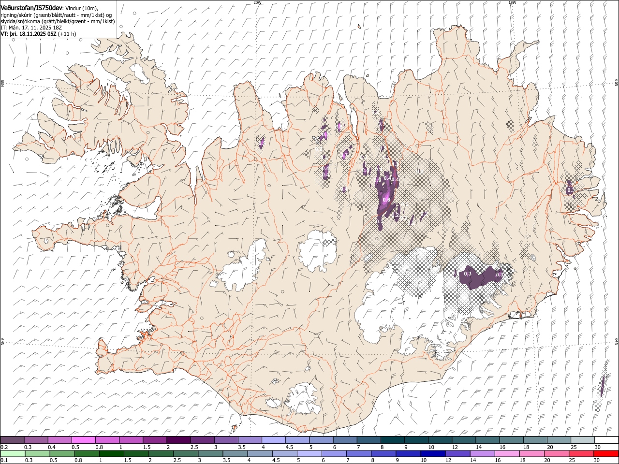This screenshot has height=464, width=619.
Task: Click the rigning/skúrir legend description line
Action: point(57,15)
